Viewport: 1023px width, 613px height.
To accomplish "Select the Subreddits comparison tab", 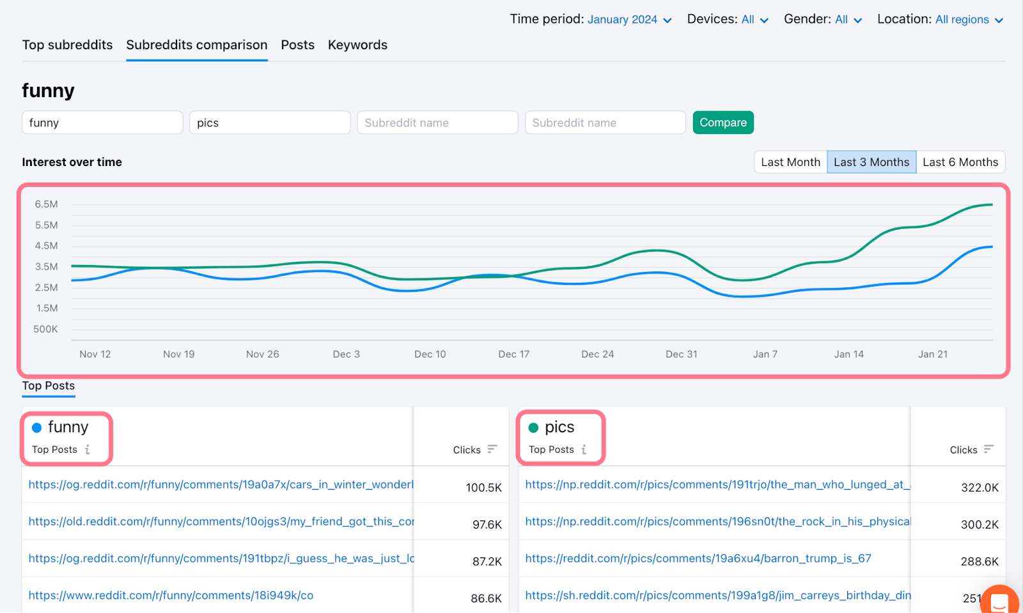I will [x=197, y=45].
